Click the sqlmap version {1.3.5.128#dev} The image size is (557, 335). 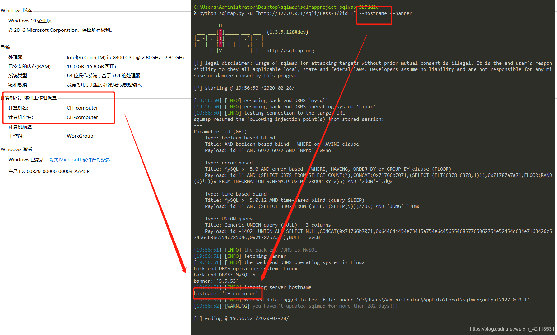pos(287,32)
